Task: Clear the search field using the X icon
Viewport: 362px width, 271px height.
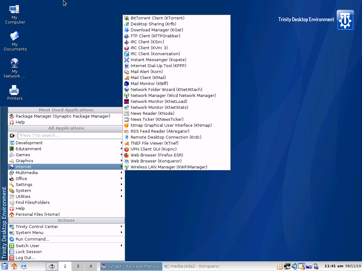Action: click(x=12, y=135)
